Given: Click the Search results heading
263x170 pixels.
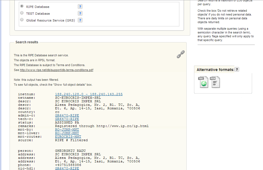Looking at the screenshot, I should 27,42.
